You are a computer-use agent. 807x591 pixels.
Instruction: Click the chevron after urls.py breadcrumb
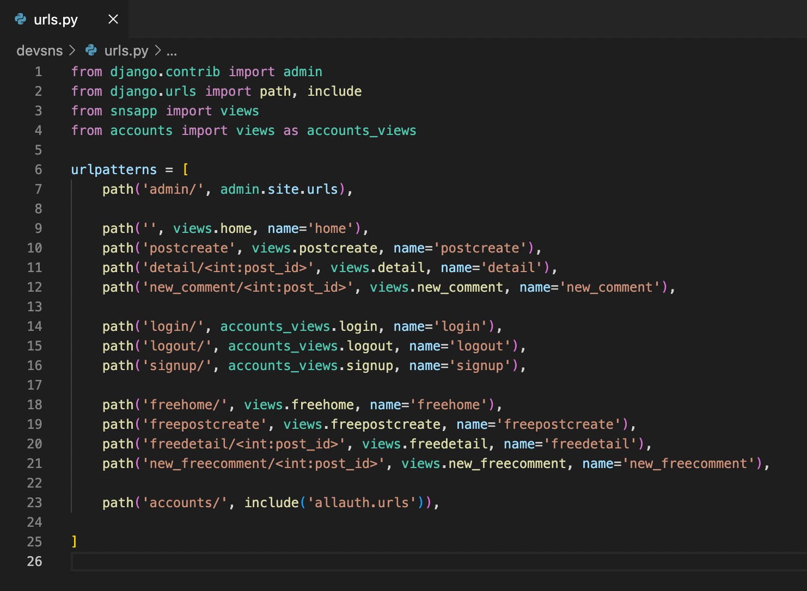[x=158, y=51]
